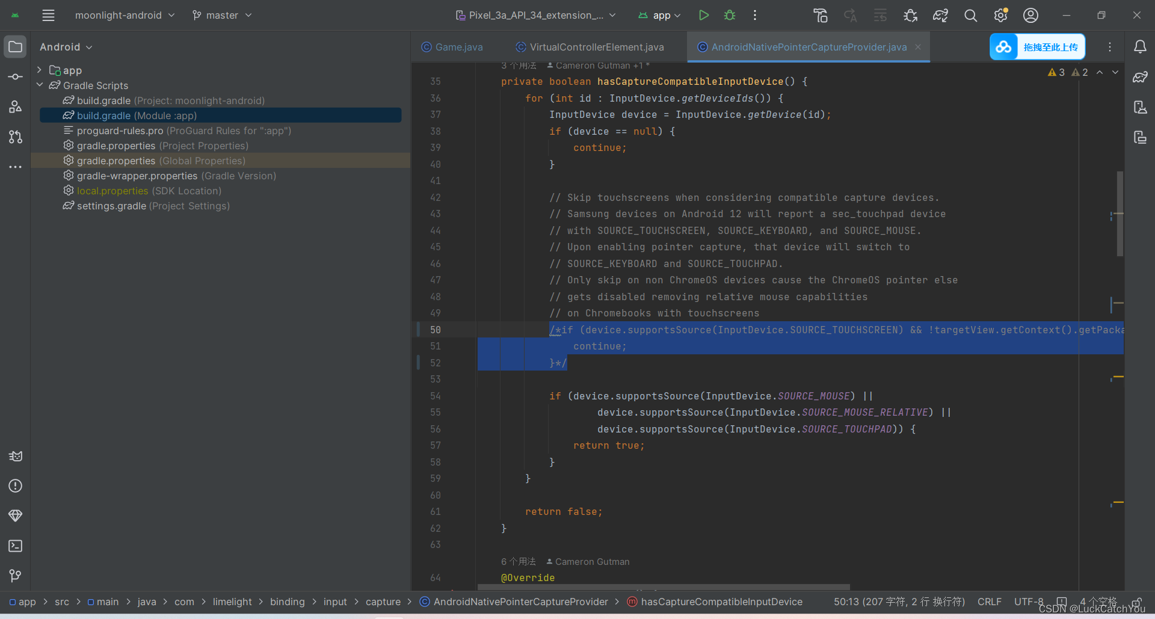
Task: Jump to previous highlighted error arrow
Action: pyautogui.click(x=1100, y=72)
